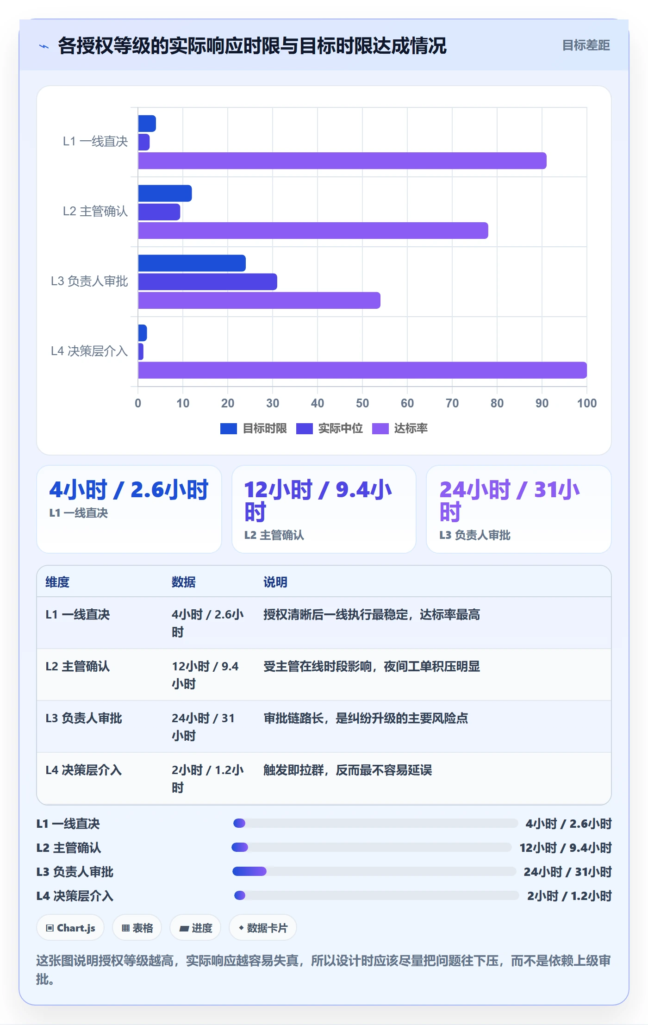648x1025 pixels.
Task: Click the 目标差距 label in the header
Action: click(x=586, y=45)
